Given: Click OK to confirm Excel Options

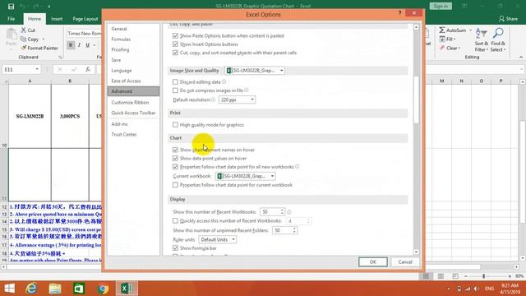Looking at the screenshot, I should point(372,261).
